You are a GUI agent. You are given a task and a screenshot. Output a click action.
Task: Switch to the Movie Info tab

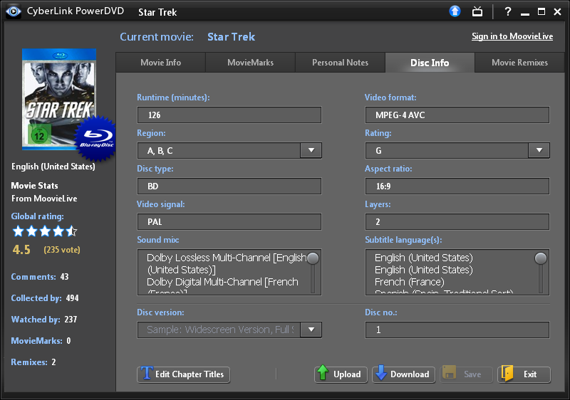(160, 63)
